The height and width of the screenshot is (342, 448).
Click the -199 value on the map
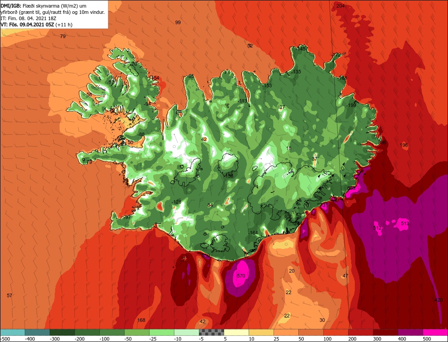(x=351, y=105)
